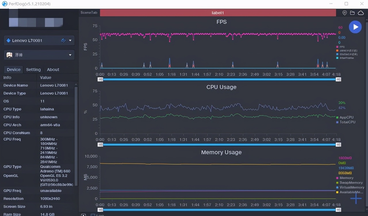Click the FPS chart blue range bar
The image size is (368, 216).
pyautogui.click(x=219, y=79)
